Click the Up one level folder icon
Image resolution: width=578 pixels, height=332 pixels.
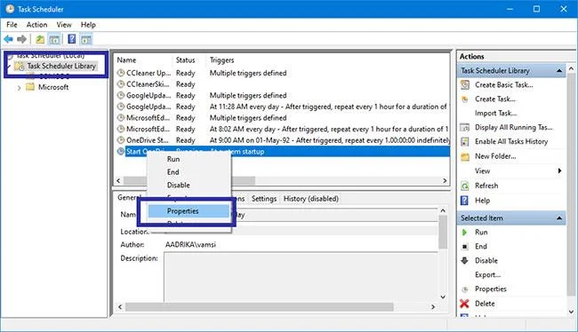(40, 39)
